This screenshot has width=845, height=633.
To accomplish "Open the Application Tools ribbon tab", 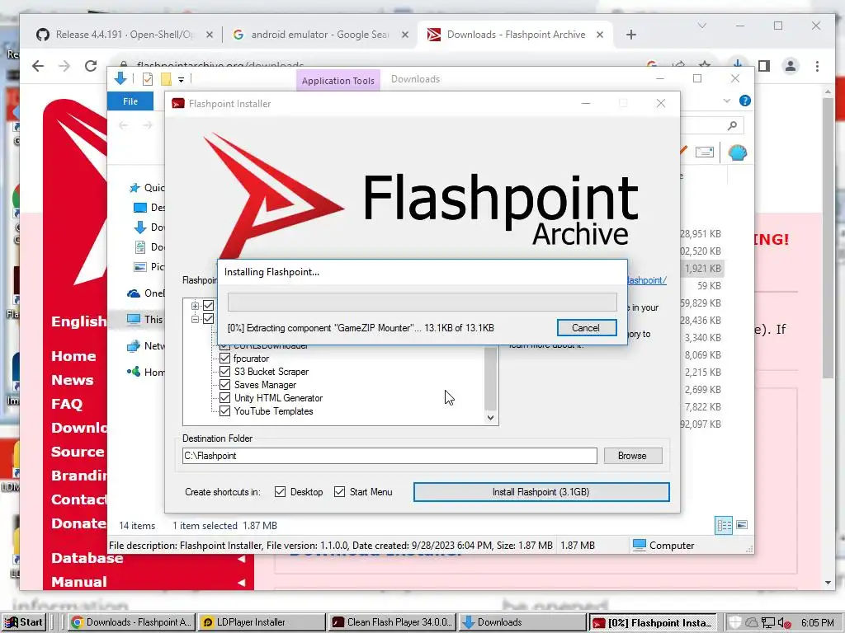I will pos(338,81).
